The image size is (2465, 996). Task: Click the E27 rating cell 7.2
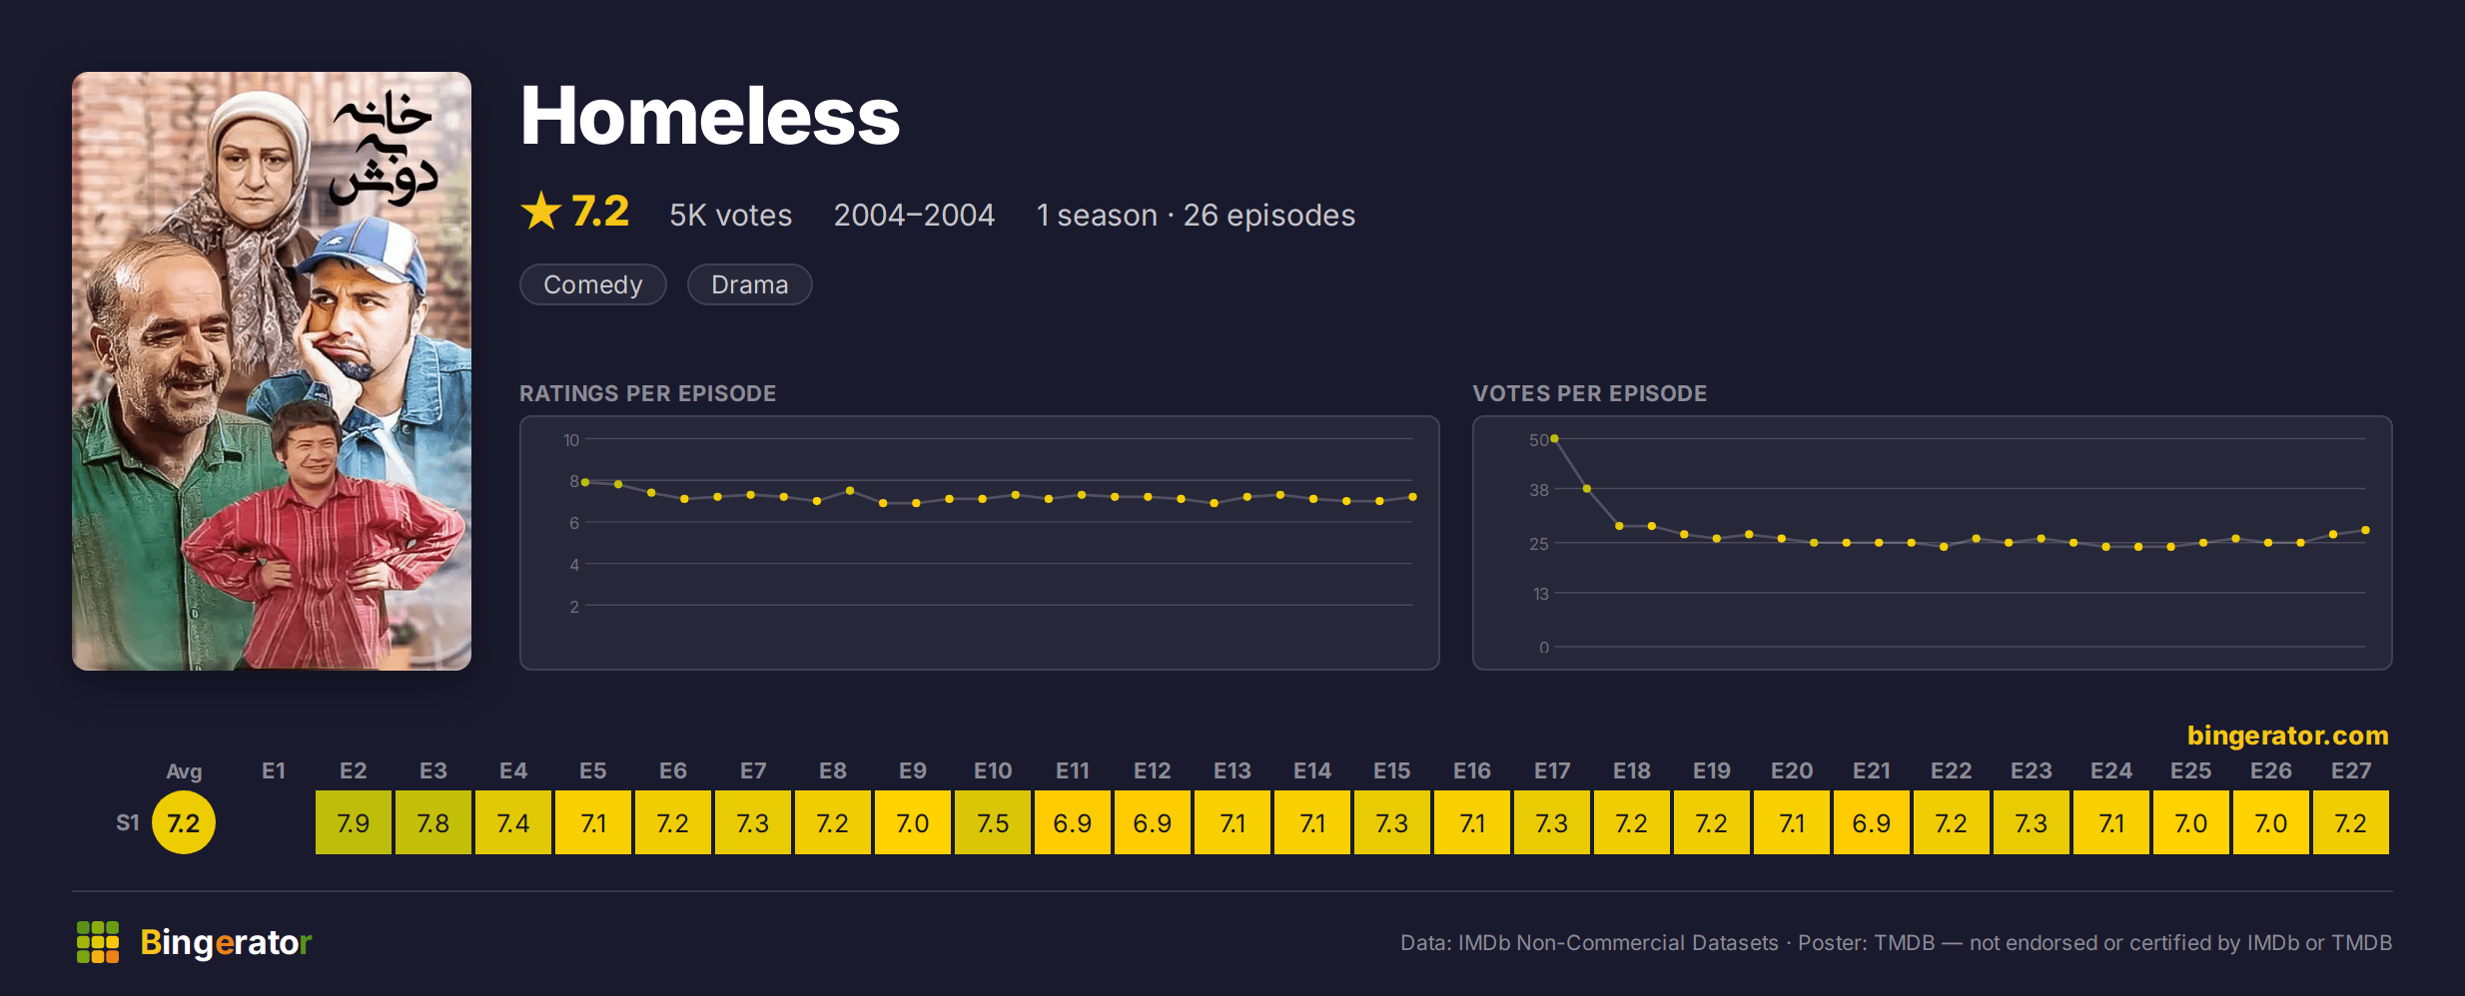click(x=2351, y=822)
